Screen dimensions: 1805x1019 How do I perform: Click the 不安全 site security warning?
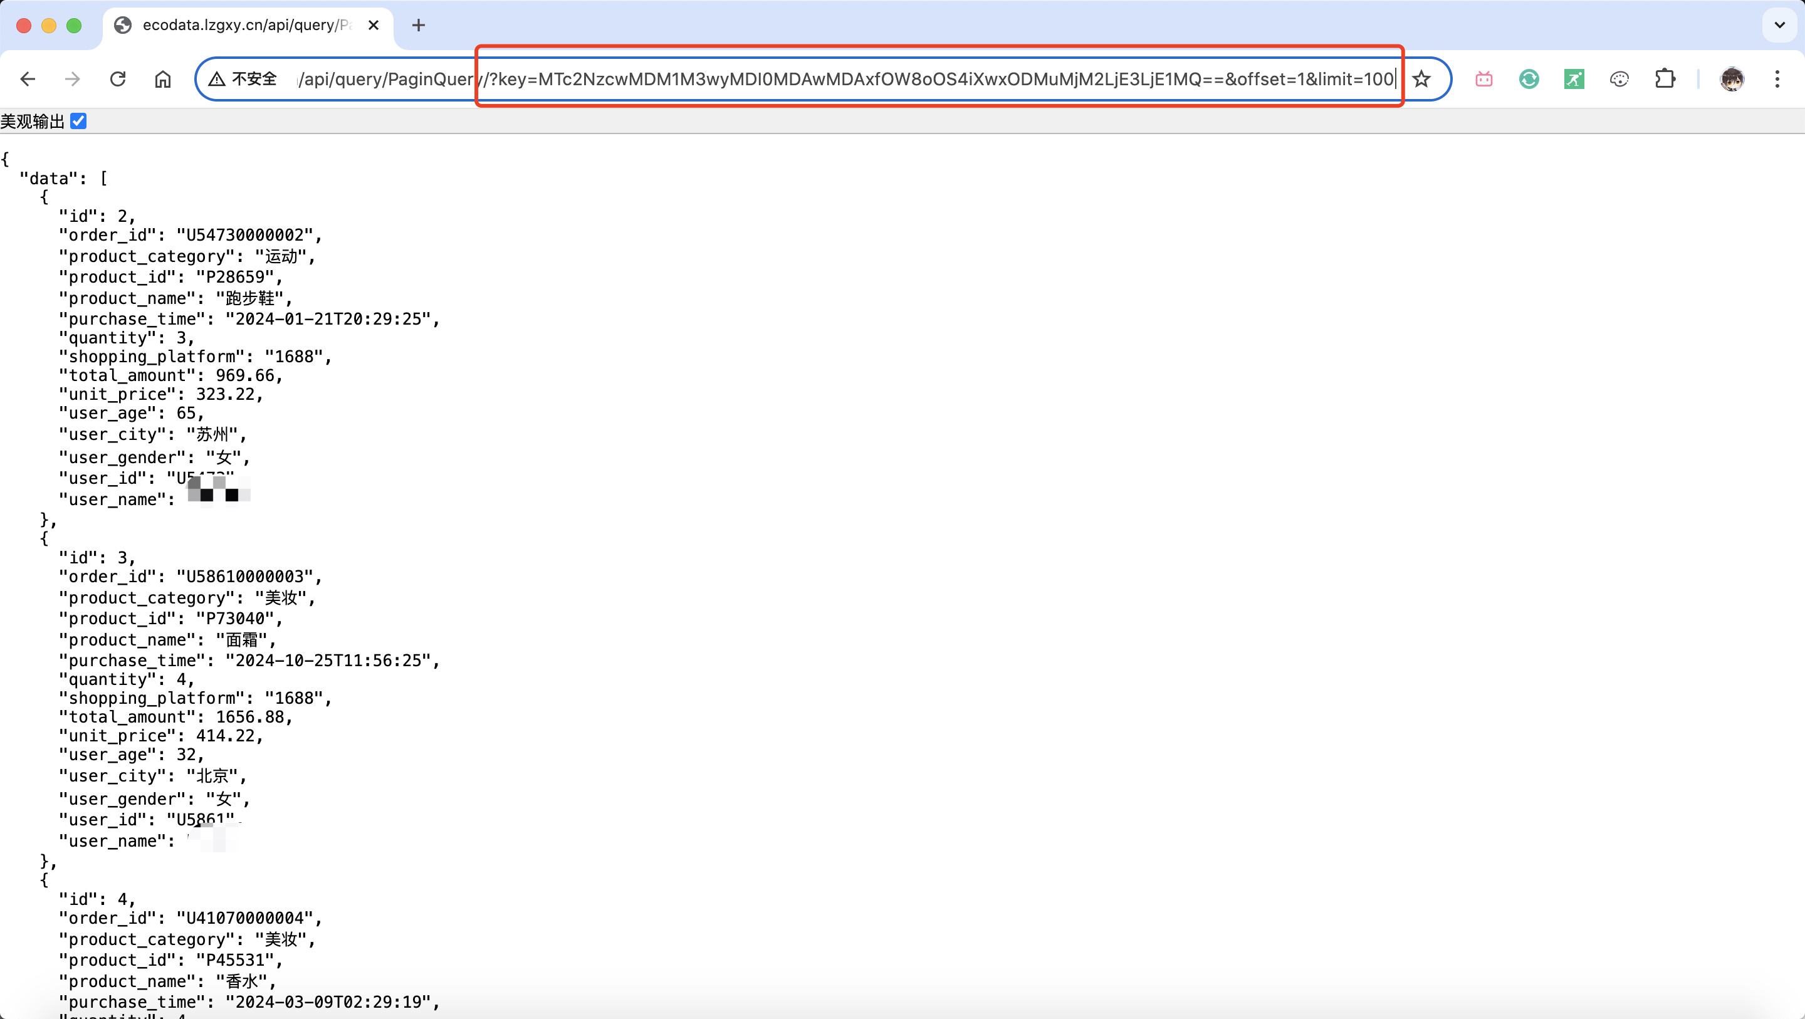click(x=244, y=79)
